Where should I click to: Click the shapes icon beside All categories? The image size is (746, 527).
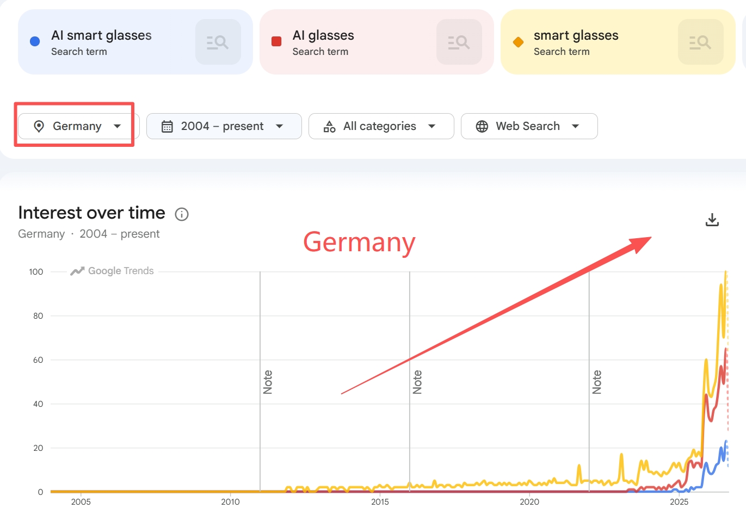point(330,126)
